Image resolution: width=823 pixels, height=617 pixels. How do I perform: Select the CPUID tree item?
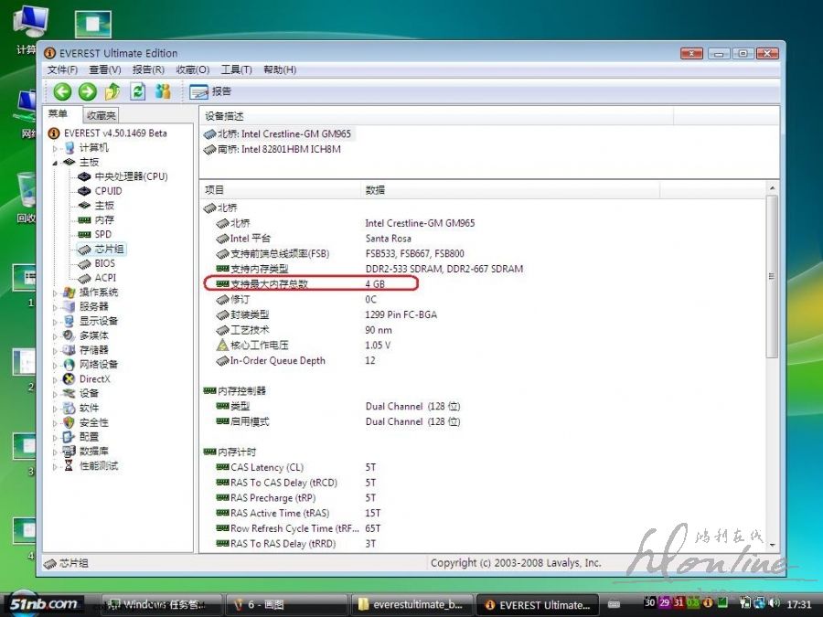(108, 191)
